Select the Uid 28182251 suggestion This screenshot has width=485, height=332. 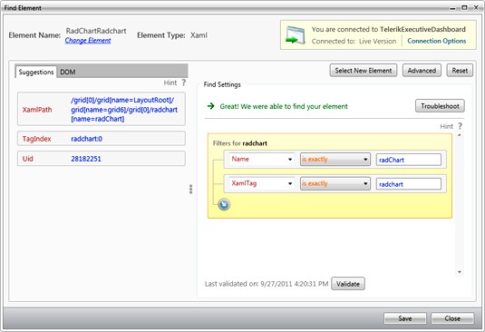(x=102, y=159)
